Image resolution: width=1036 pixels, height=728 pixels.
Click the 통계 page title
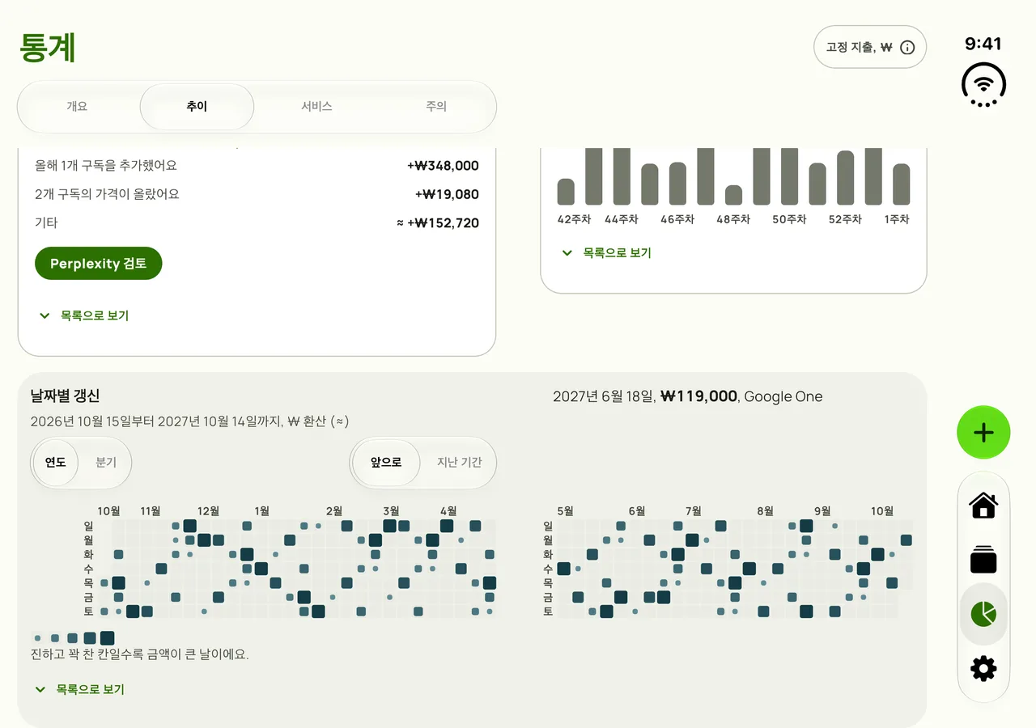48,48
